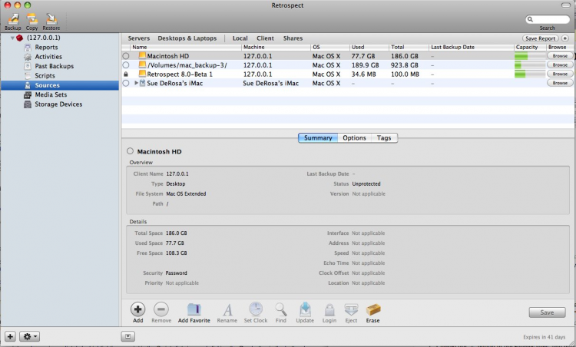The image size is (576, 347).
Task: Browse the Retrospect 8.0-Beta 1 source
Action: click(560, 74)
